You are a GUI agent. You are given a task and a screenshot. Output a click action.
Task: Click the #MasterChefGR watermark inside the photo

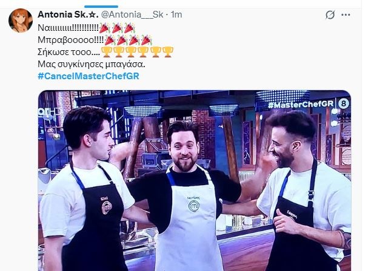click(301, 104)
